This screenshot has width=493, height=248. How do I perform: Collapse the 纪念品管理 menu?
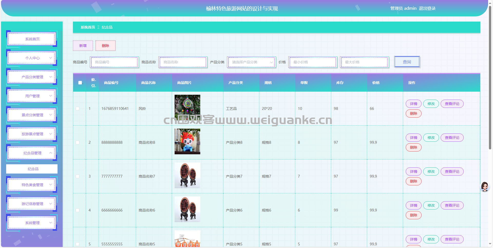(32, 153)
